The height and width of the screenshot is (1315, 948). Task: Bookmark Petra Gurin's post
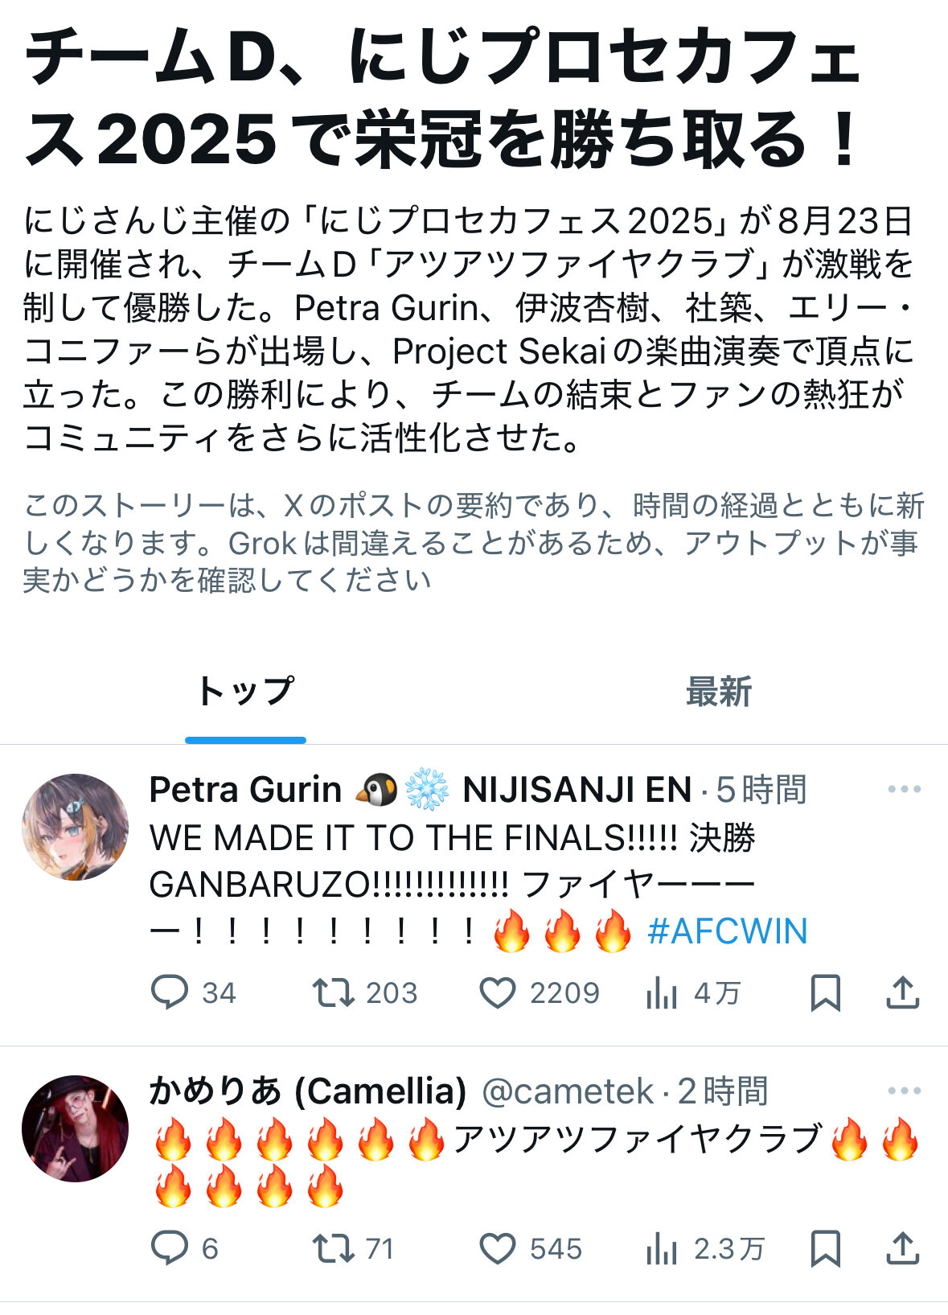pos(826,992)
